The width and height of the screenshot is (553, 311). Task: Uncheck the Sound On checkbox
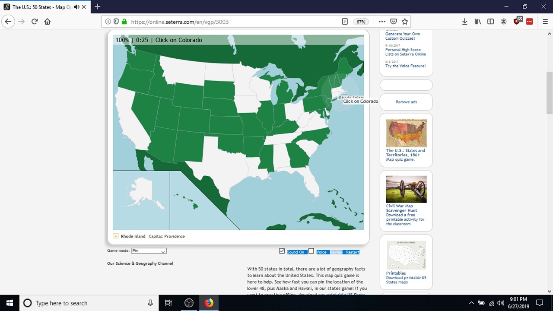pos(282,251)
